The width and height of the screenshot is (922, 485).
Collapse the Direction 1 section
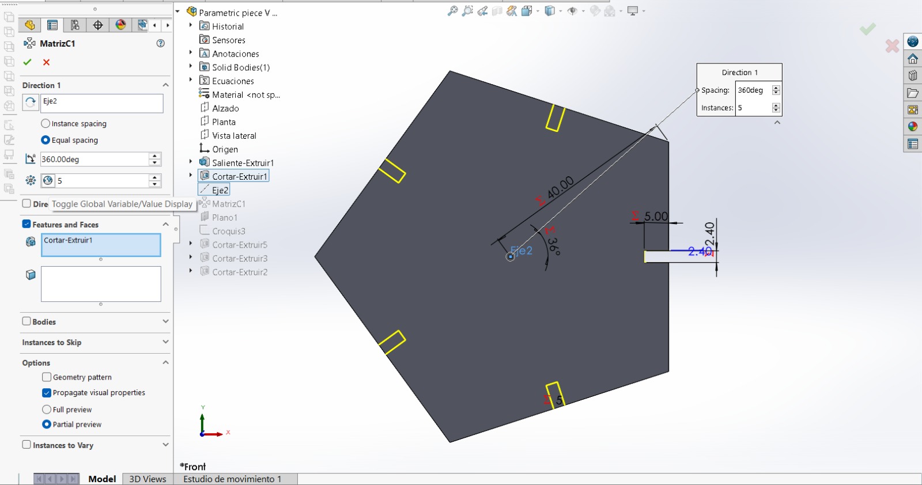[165, 85]
